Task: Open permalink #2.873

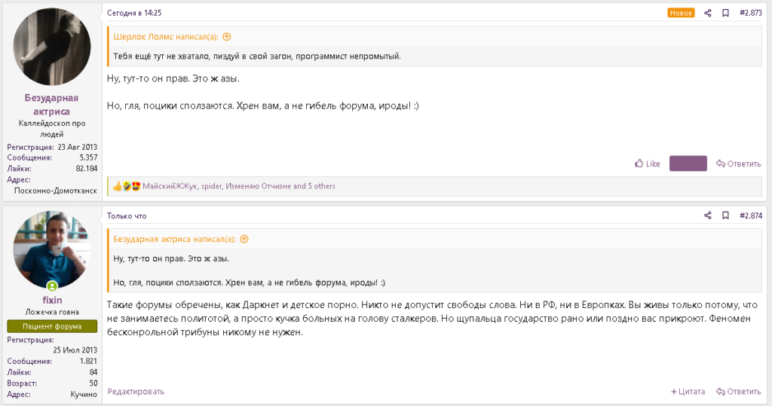Action: [x=751, y=14]
